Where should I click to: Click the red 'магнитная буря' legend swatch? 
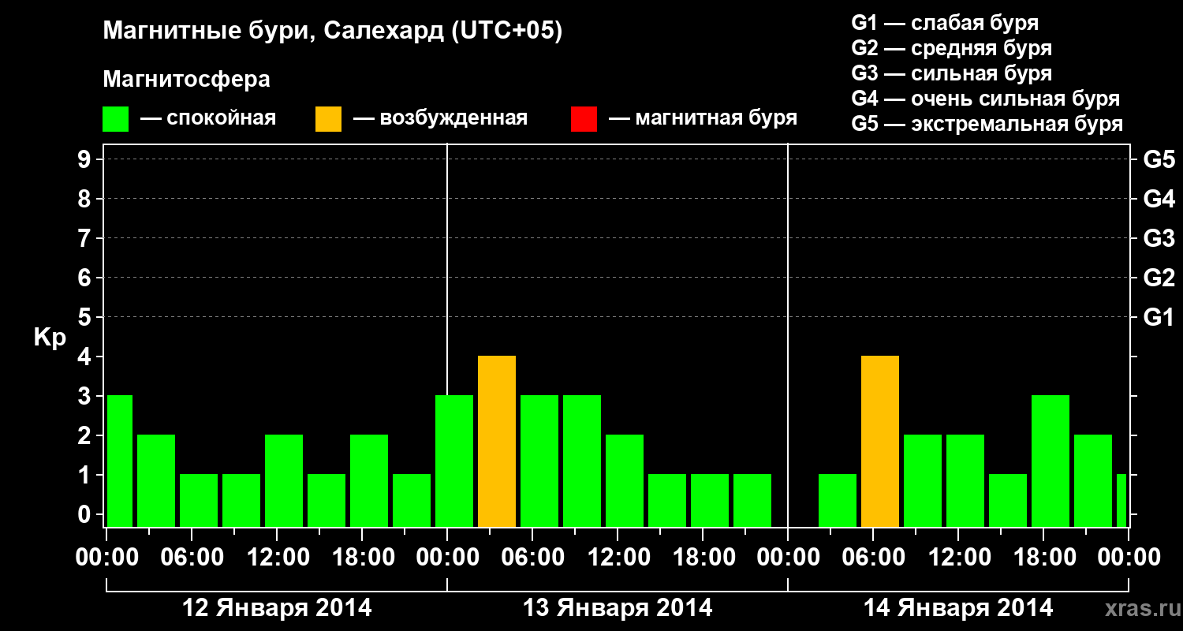point(584,119)
